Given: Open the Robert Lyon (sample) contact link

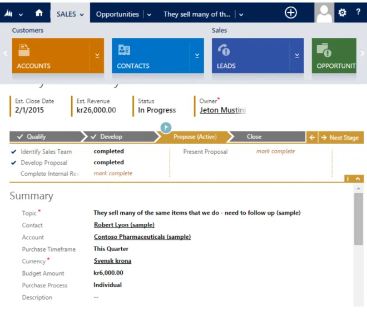Looking at the screenshot, I should coord(124,225).
